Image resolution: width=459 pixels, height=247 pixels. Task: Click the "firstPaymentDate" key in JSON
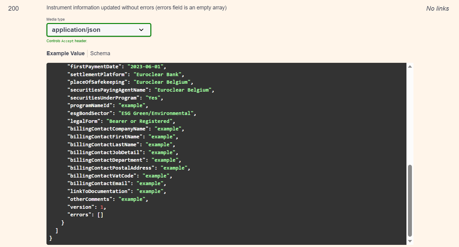click(94, 66)
